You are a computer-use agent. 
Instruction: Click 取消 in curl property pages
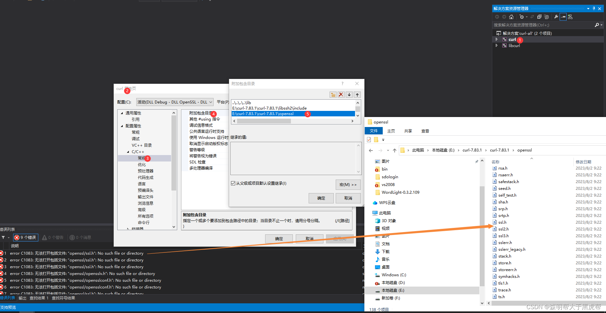click(310, 239)
